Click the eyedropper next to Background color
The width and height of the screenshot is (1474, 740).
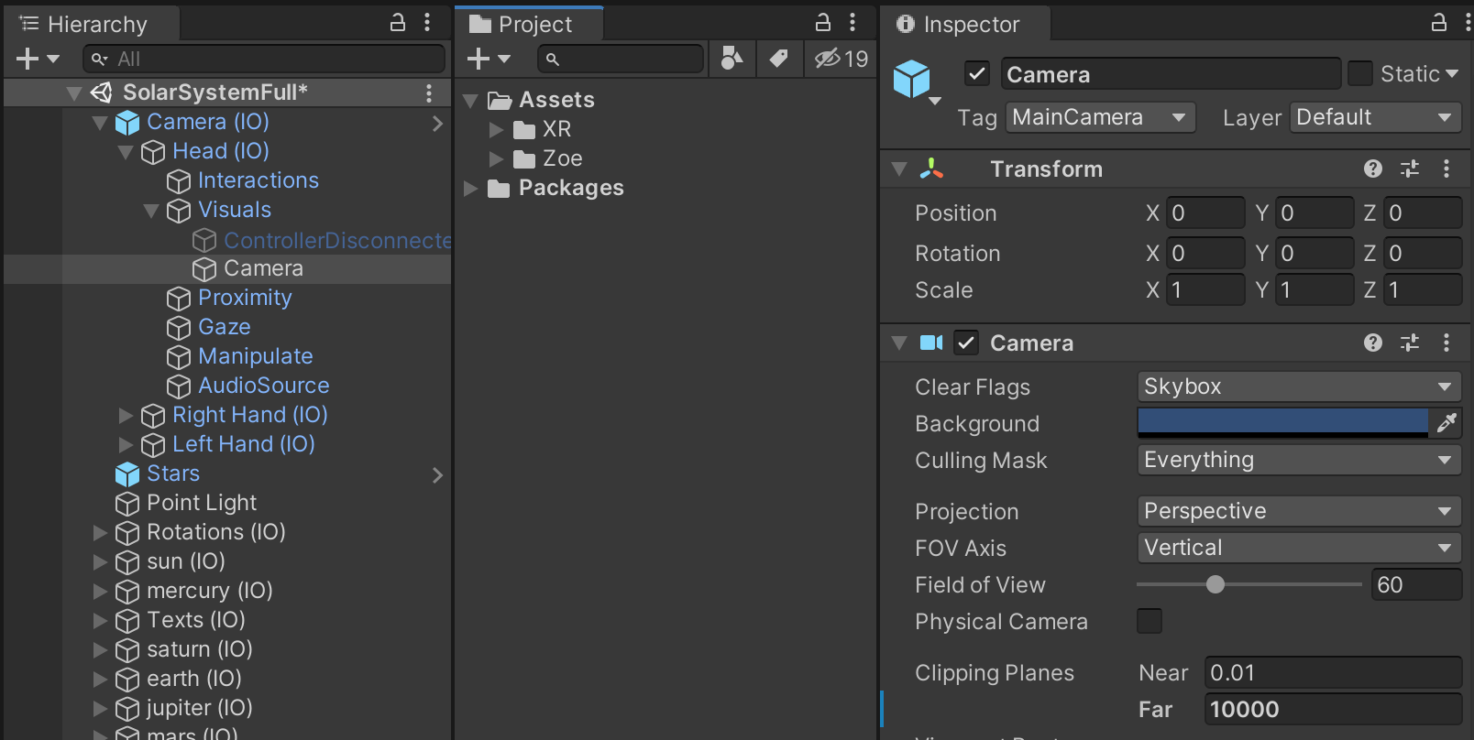pos(1446,423)
